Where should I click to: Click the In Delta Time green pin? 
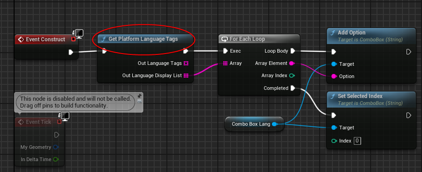click(x=56, y=159)
